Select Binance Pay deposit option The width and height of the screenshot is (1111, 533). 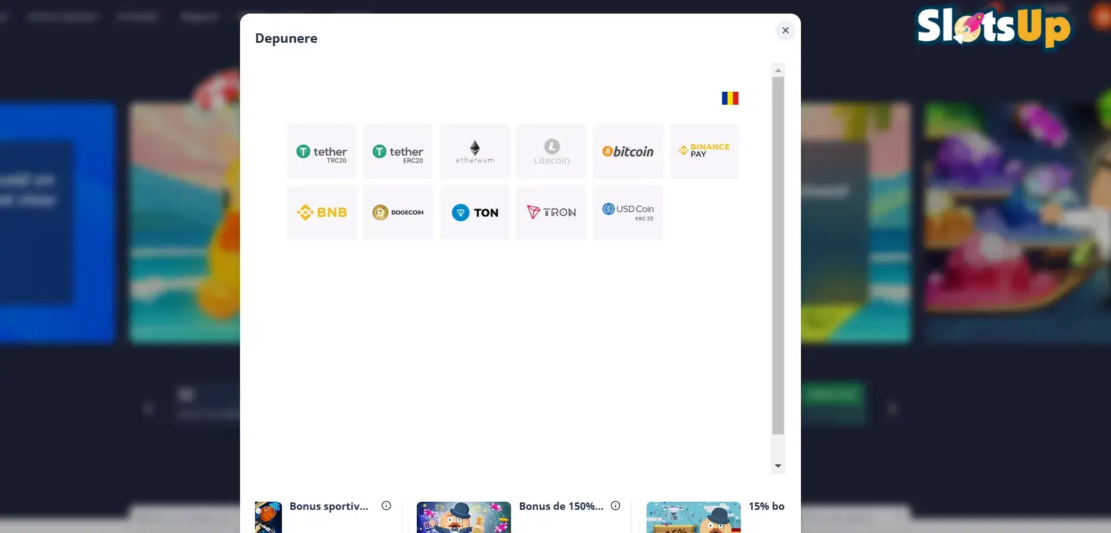point(704,151)
